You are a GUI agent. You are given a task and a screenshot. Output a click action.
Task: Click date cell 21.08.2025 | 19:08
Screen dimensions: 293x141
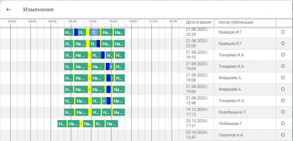pyautogui.click(x=197, y=78)
